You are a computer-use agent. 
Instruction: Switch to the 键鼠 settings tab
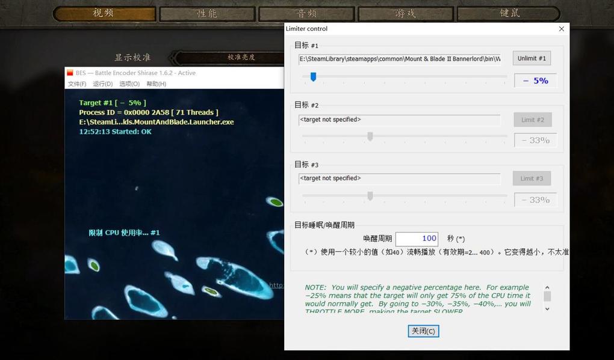tap(509, 14)
